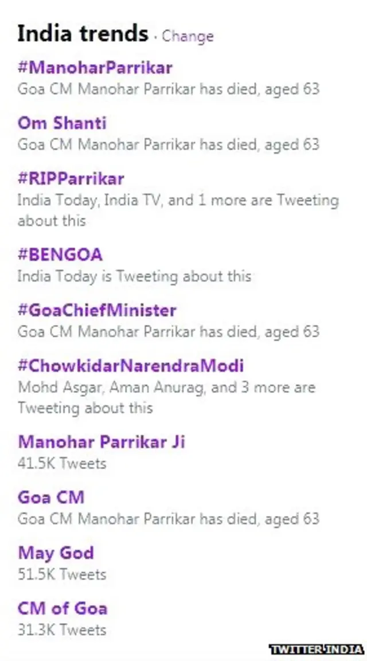The height and width of the screenshot is (661, 367).
Task: Open the Om Shanti trend
Action: pyautogui.click(x=62, y=123)
